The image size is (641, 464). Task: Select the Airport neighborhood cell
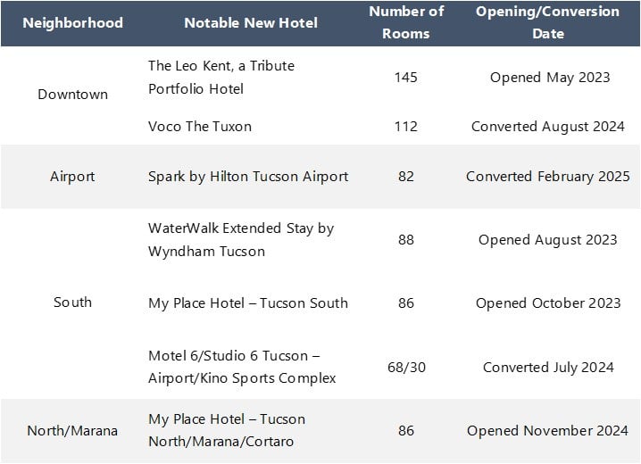point(72,176)
